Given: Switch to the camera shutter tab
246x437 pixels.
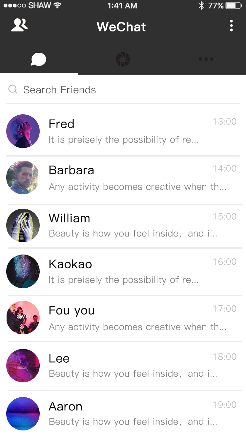Looking at the screenshot, I should pos(123,59).
